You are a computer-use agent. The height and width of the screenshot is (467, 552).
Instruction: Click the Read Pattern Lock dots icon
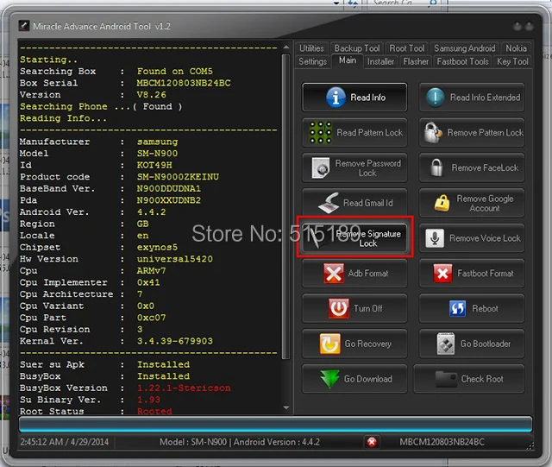[320, 133]
